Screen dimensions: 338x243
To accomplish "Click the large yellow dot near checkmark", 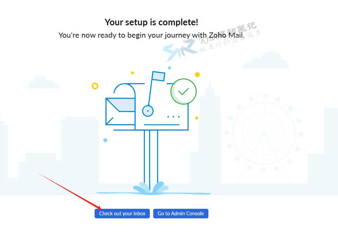I will pyautogui.click(x=197, y=75).
